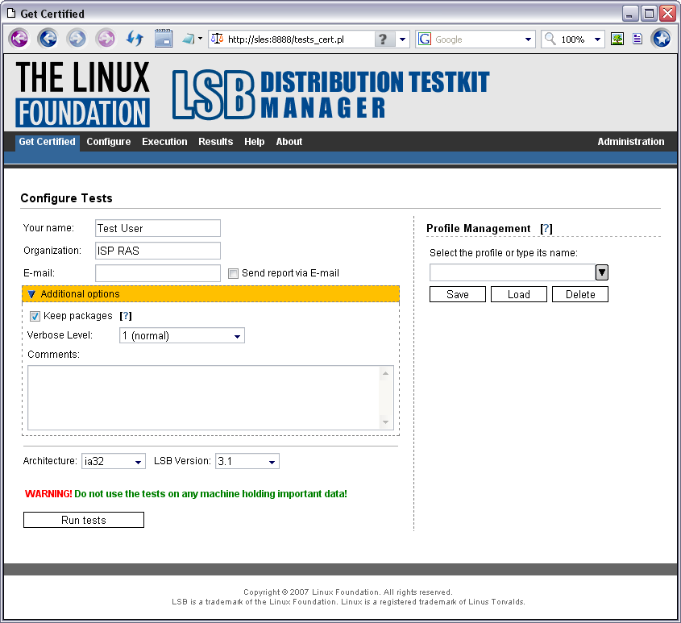
Task: Collapse the Additional options section
Action: tap(210, 294)
